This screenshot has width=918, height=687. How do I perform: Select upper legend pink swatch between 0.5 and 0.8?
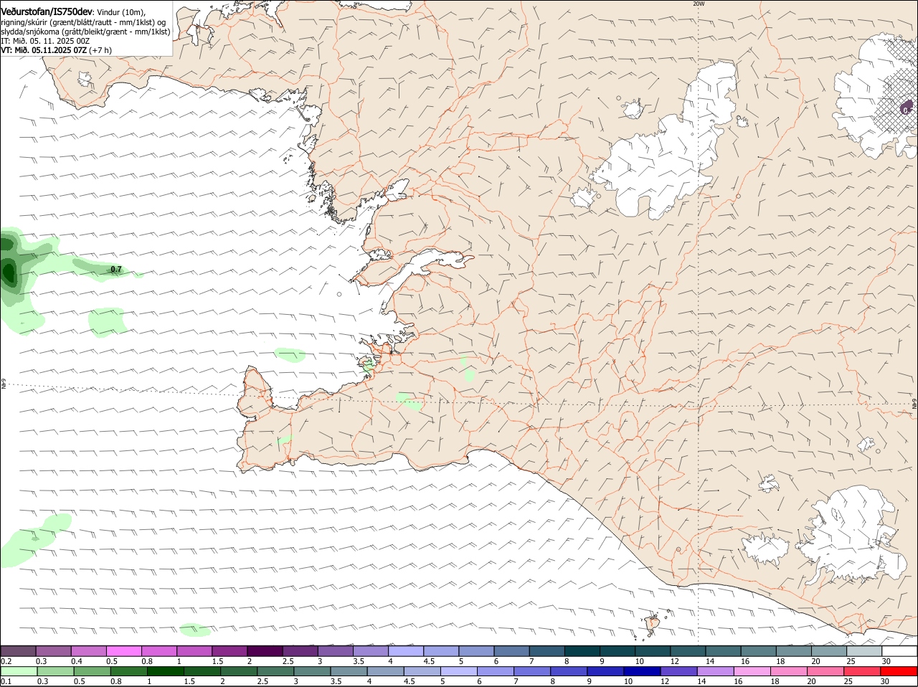123,650
